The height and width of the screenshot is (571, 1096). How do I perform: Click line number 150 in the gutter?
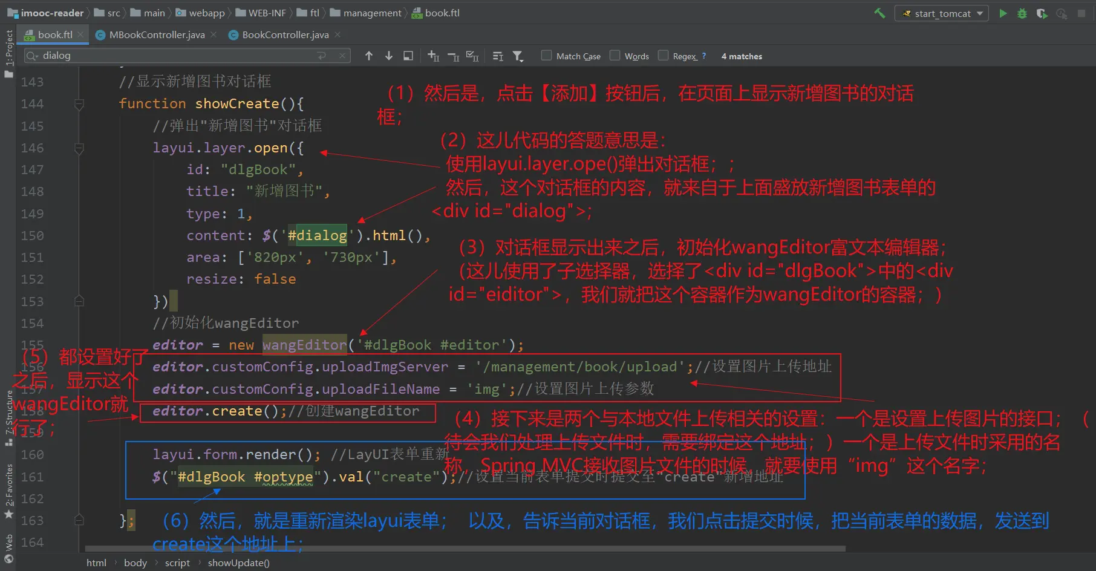pyautogui.click(x=32, y=235)
